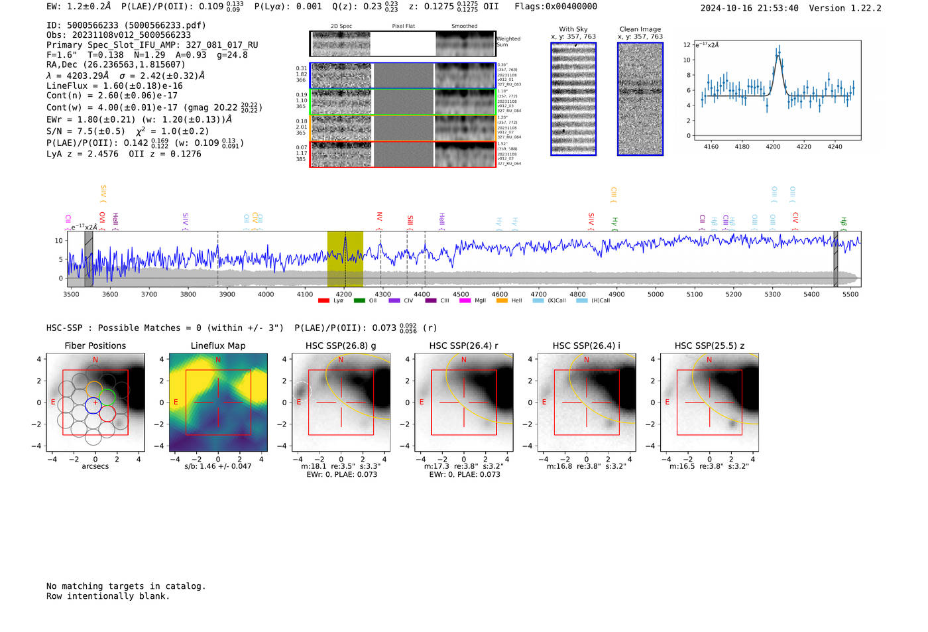The image size is (928, 632).
Task: Click the orange fiber circle
Action: (94, 389)
